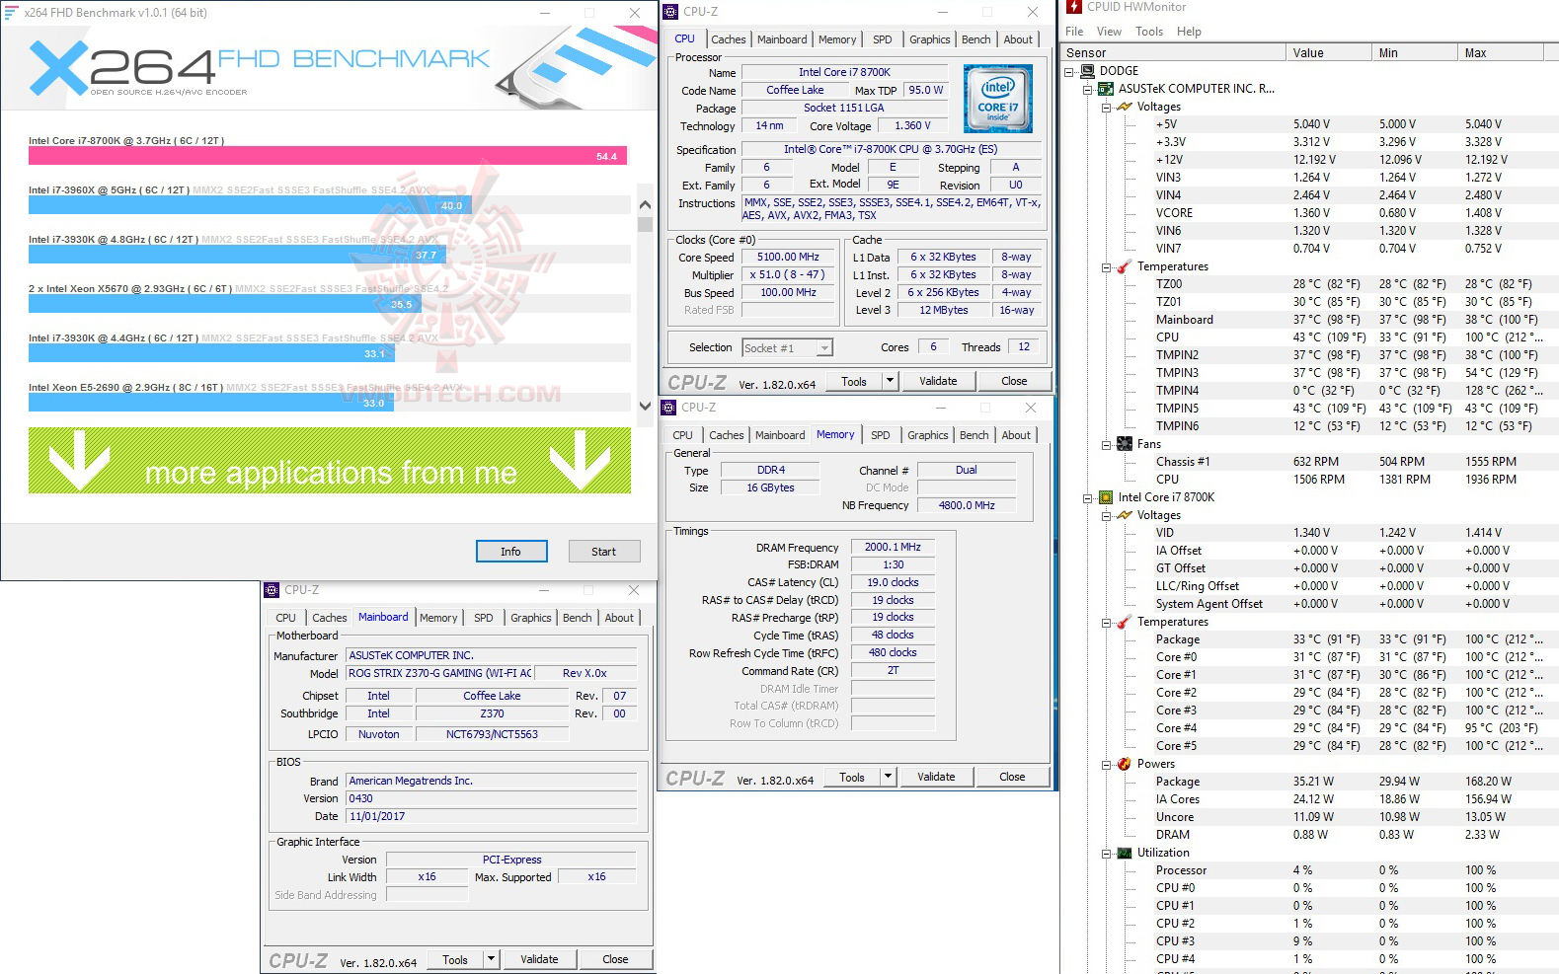Collapse the ASUSTeK COMPUTER INC. node
This screenshot has width=1559, height=974.
(x=1088, y=89)
